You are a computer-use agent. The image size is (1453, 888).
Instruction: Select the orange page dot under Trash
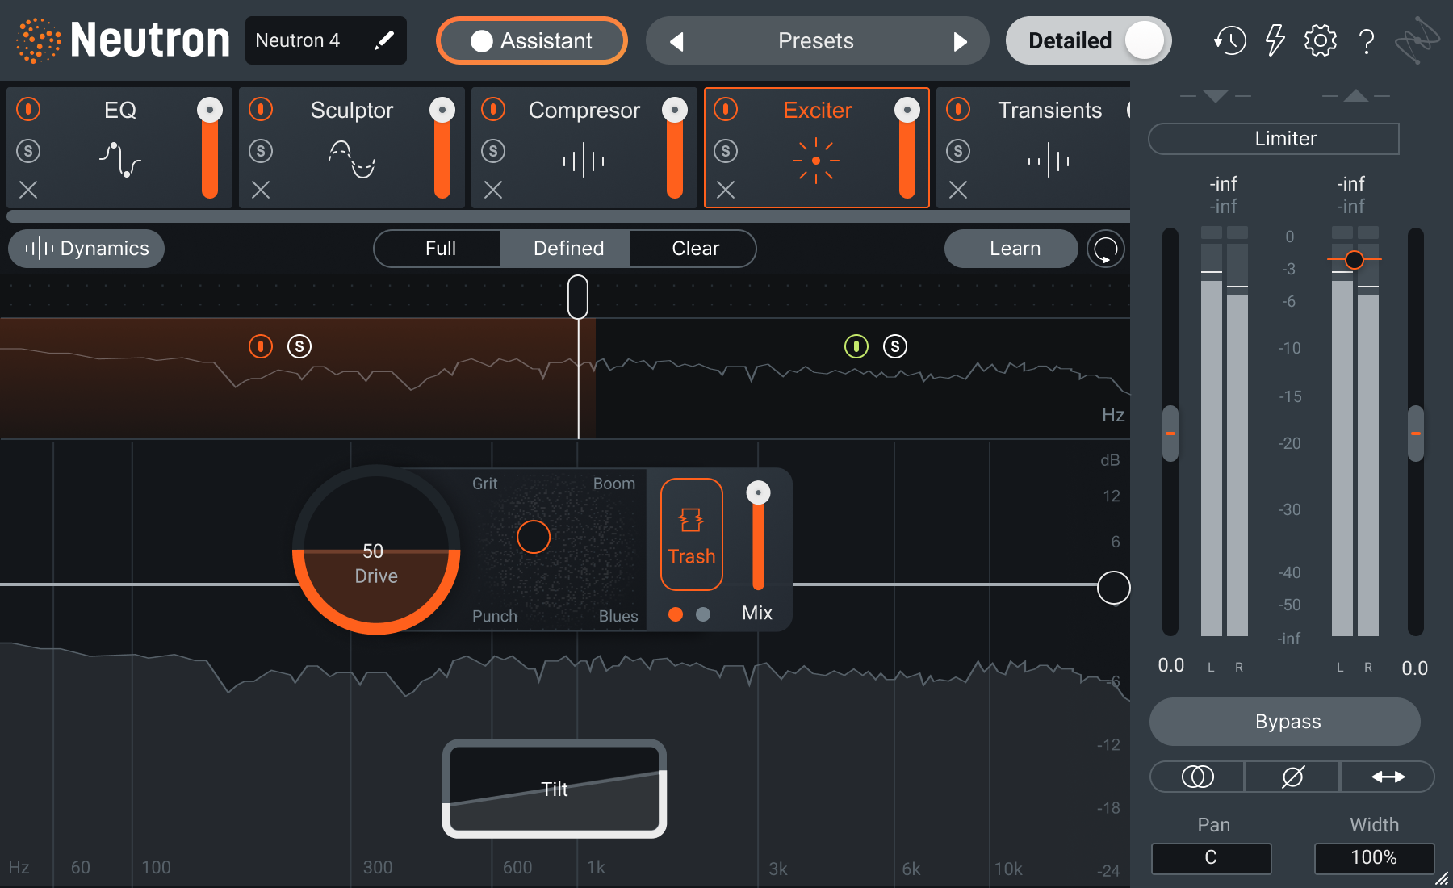[x=676, y=614]
